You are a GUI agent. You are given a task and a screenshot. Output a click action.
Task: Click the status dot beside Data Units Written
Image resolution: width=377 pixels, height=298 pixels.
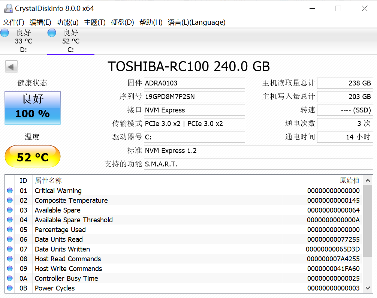click(x=10, y=249)
